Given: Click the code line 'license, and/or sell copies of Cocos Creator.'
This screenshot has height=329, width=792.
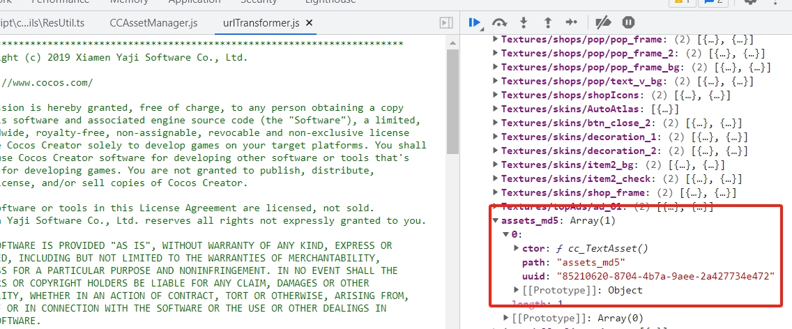Looking at the screenshot, I should coord(124,183).
